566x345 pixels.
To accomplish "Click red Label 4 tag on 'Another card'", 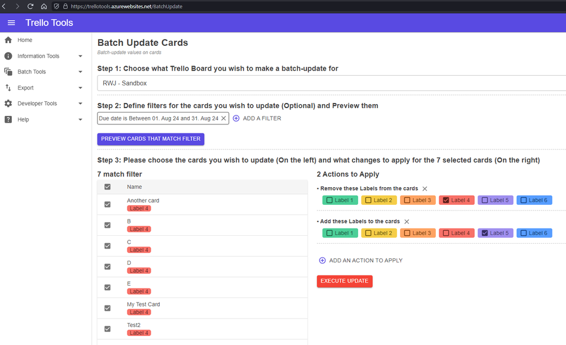I will click(139, 208).
